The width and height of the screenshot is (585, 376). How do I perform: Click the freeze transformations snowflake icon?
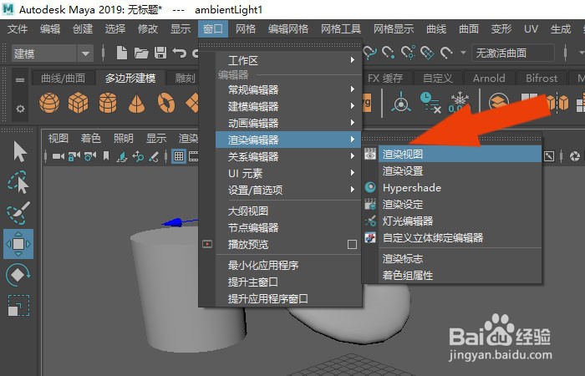460,102
